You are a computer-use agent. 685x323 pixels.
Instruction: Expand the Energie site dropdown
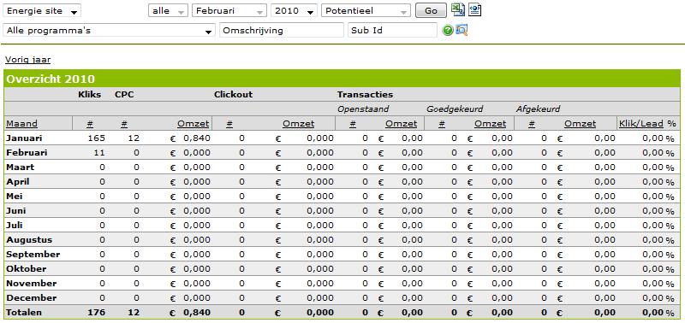(x=42, y=11)
